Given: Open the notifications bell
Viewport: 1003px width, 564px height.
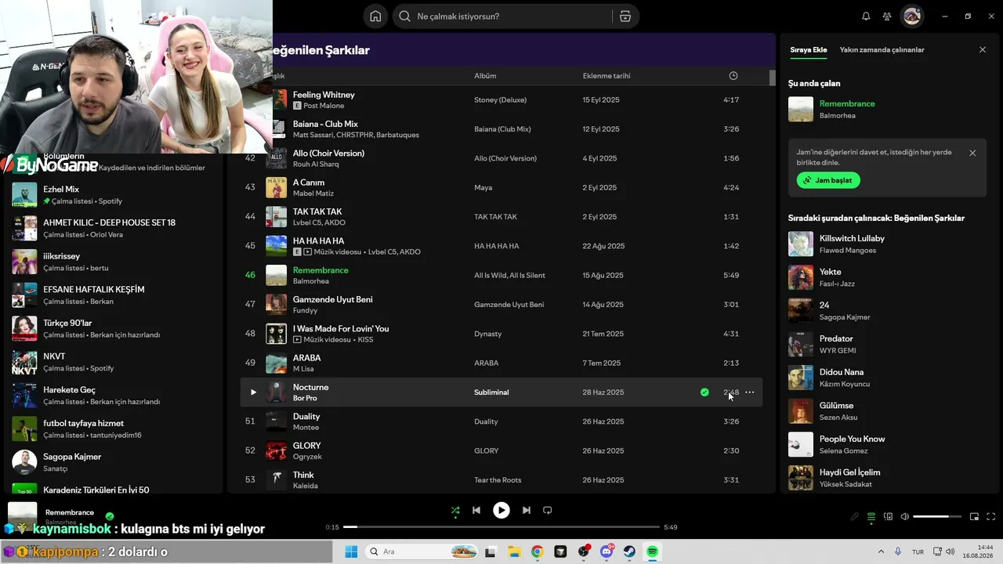Looking at the screenshot, I should click(866, 16).
